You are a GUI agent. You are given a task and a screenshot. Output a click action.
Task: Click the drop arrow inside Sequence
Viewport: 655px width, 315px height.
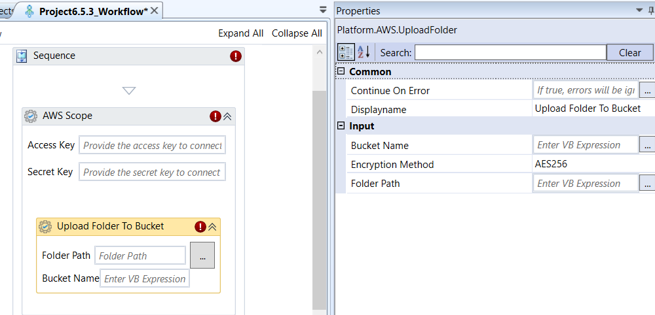tap(129, 90)
